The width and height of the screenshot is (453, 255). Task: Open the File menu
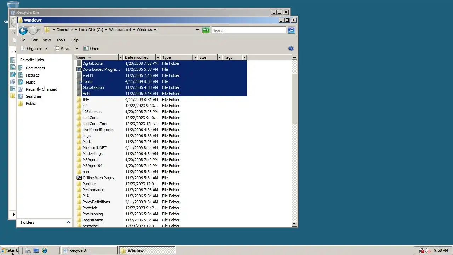point(22,40)
